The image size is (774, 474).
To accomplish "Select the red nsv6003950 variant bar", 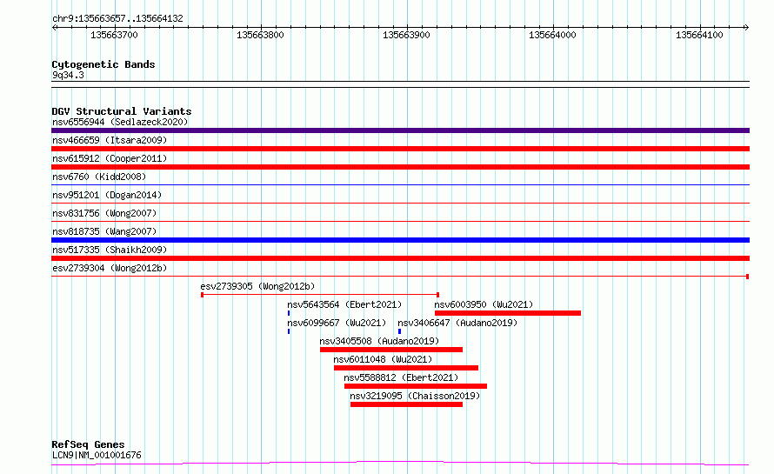I will tap(508, 313).
